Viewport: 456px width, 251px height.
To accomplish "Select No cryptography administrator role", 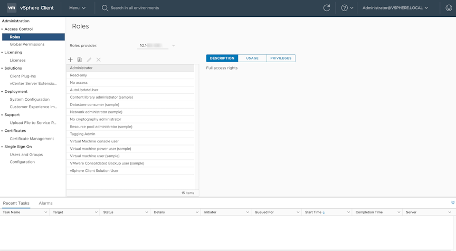I will 130,119.
